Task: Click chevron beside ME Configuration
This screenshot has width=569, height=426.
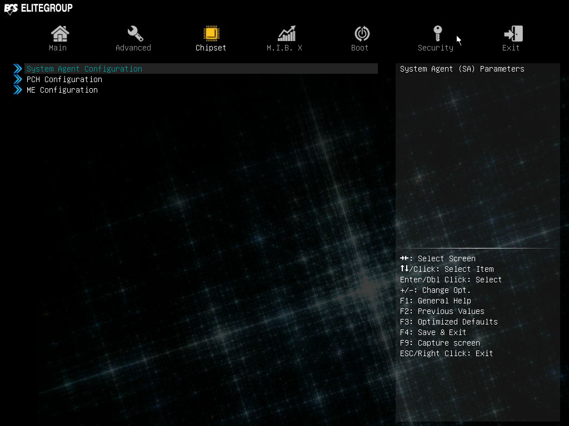Action: (17, 90)
